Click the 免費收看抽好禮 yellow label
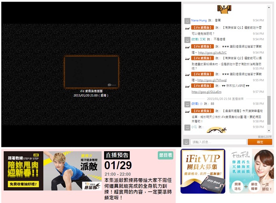Viewport: 276px width, 203px height. pos(23,184)
